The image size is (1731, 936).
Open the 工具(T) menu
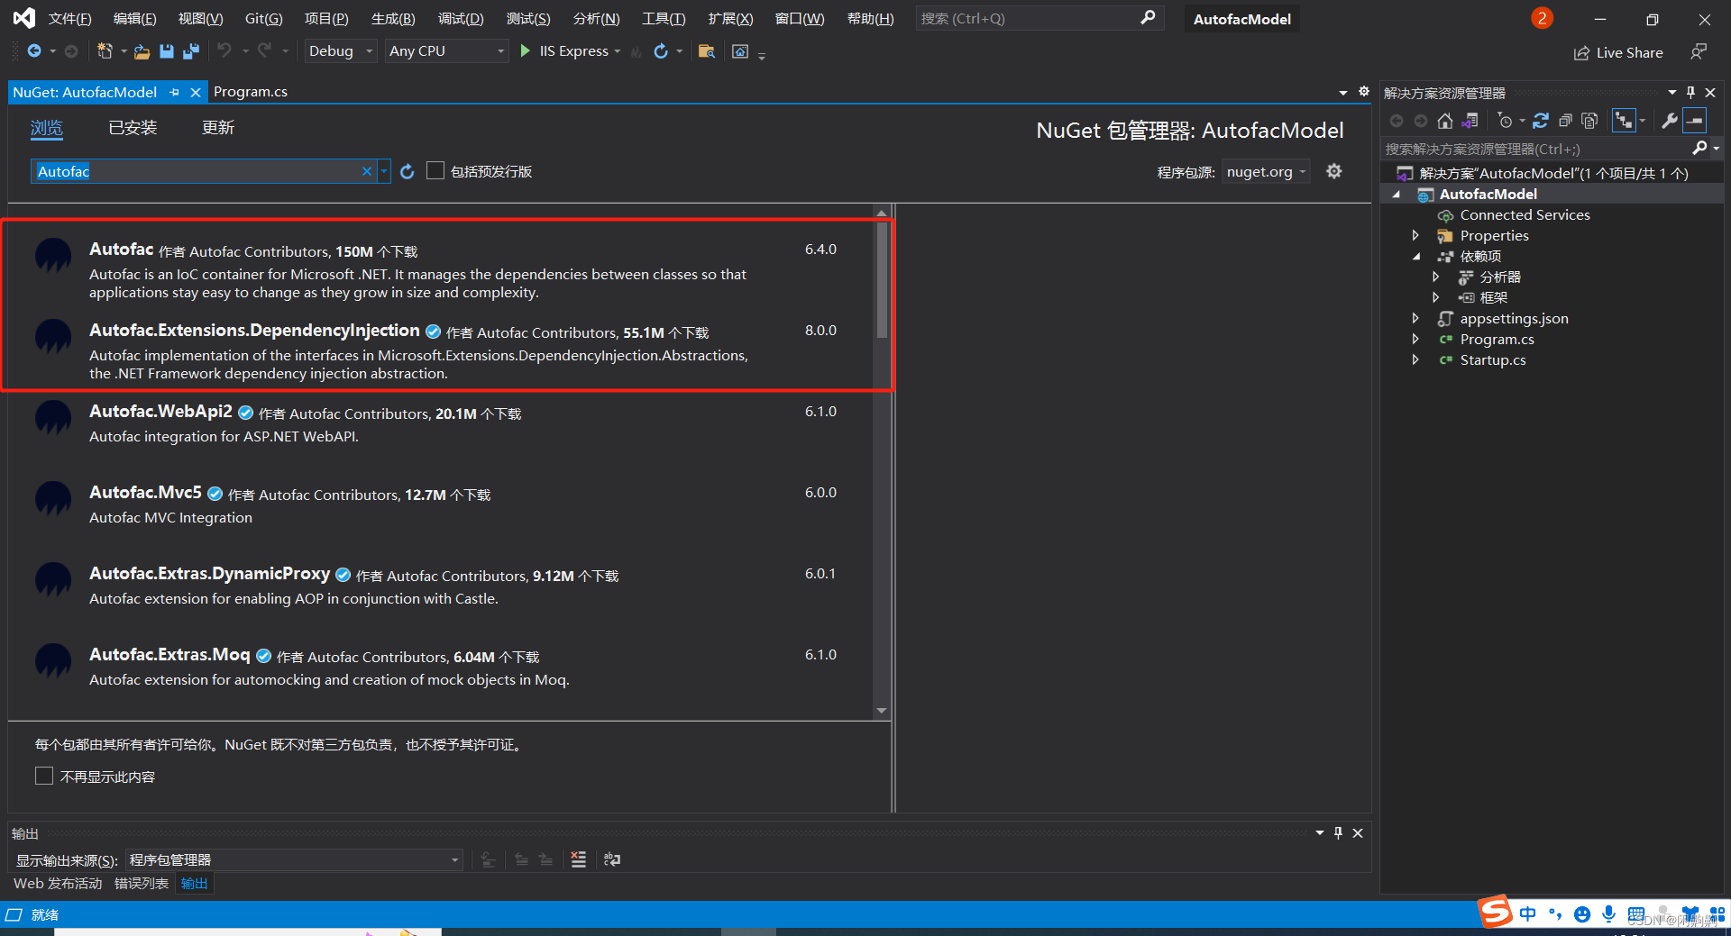pos(664,18)
